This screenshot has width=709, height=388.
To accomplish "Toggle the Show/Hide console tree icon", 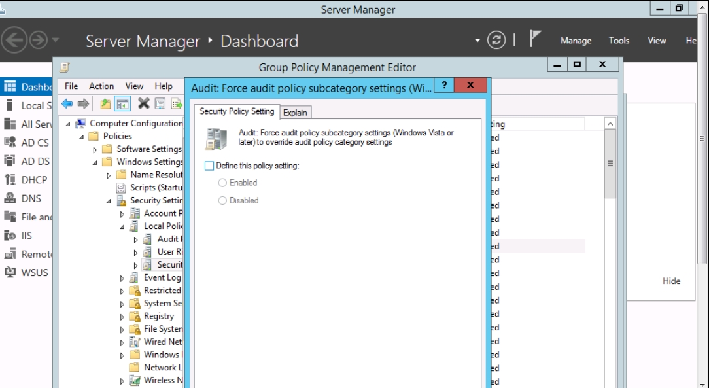I will click(122, 104).
